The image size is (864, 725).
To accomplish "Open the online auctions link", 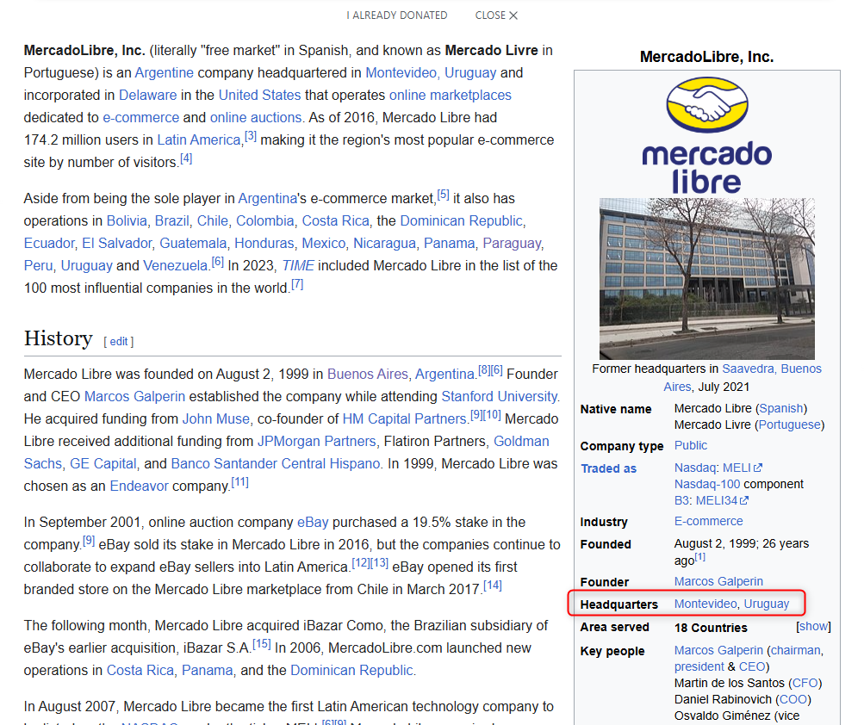I will tap(256, 118).
